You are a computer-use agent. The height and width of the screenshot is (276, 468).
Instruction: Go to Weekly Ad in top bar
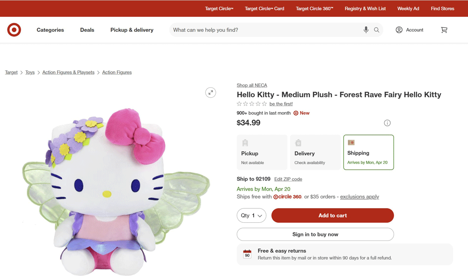[408, 8]
